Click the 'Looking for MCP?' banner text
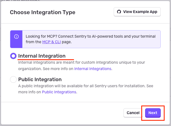171x126 pixels. coord(91,39)
